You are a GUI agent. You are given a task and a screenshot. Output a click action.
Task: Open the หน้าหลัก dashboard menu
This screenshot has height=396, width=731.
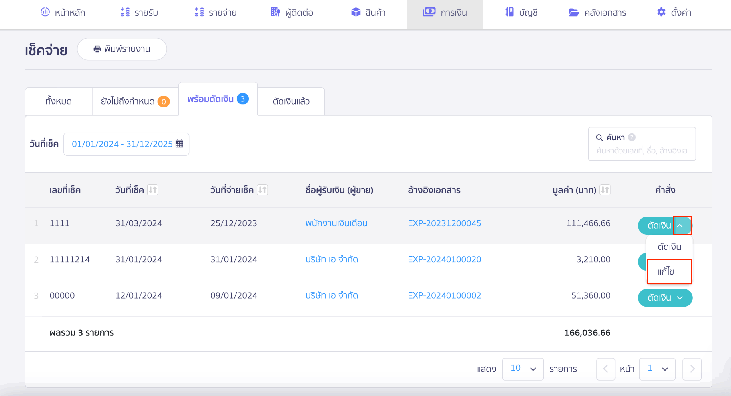click(x=63, y=13)
